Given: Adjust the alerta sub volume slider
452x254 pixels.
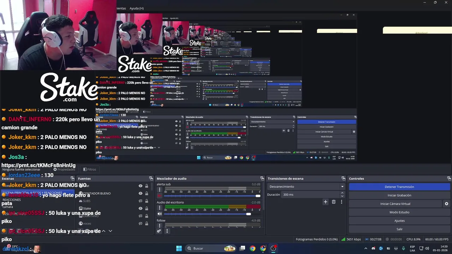Looking at the screenshot, I should (x=212, y=196).
